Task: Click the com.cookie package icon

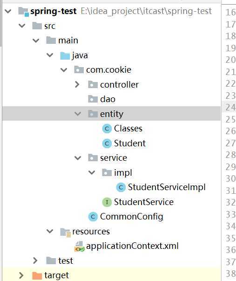Action: pos(79,69)
